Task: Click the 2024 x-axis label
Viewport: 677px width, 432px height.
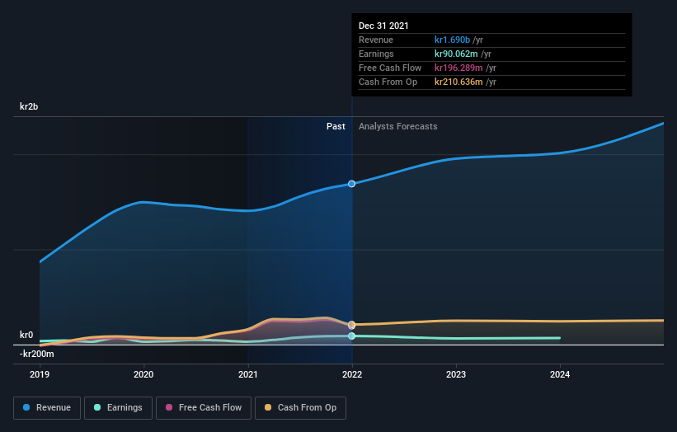Action: 560,374
